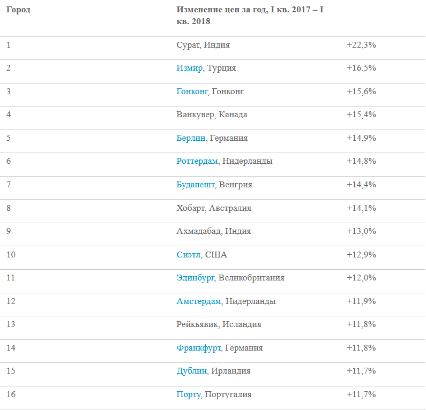426x410 pixels.
Task: Follow the Эдинбург link
Action: point(195,278)
